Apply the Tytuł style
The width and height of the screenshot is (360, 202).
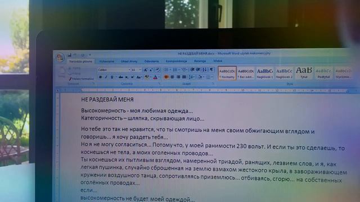point(304,73)
